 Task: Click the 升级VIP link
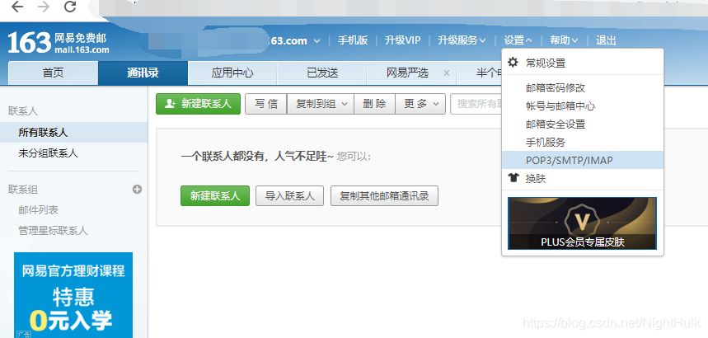coord(402,40)
